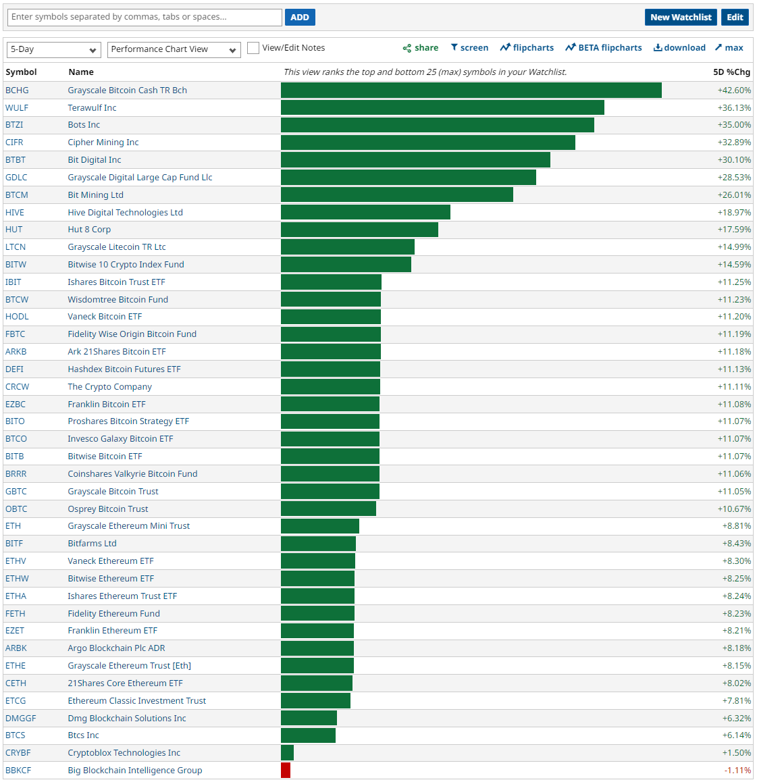Open flipcharts for this watchlist
The height and width of the screenshot is (780, 757).
pyautogui.click(x=527, y=48)
